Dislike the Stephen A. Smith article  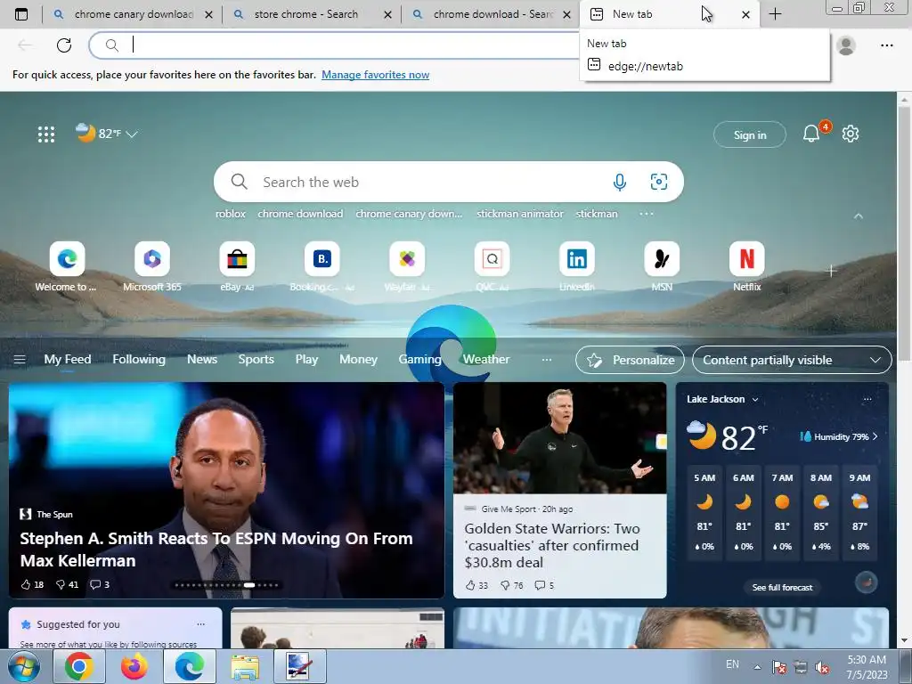[67, 584]
